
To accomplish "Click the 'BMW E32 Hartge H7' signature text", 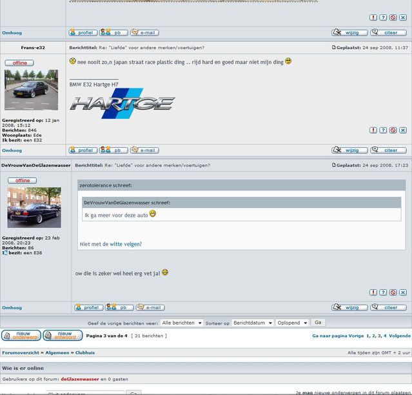I will click(x=93, y=85).
